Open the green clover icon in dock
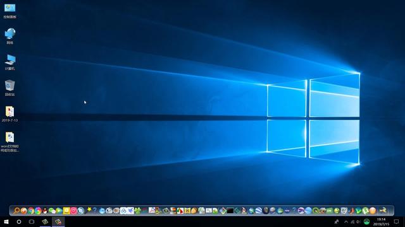 tap(138, 211)
